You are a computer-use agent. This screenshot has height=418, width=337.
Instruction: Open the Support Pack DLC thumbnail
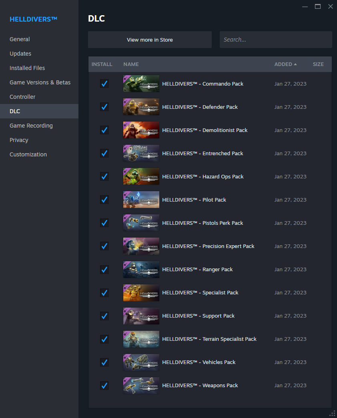pos(141,316)
